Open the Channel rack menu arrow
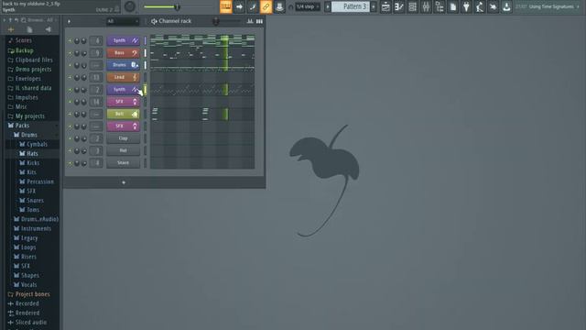The width and height of the screenshot is (586, 330). [70, 21]
